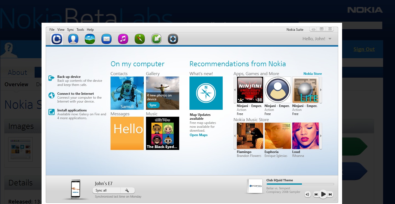
Task: Click the software install arrow toolbar icon
Action: click(x=156, y=39)
